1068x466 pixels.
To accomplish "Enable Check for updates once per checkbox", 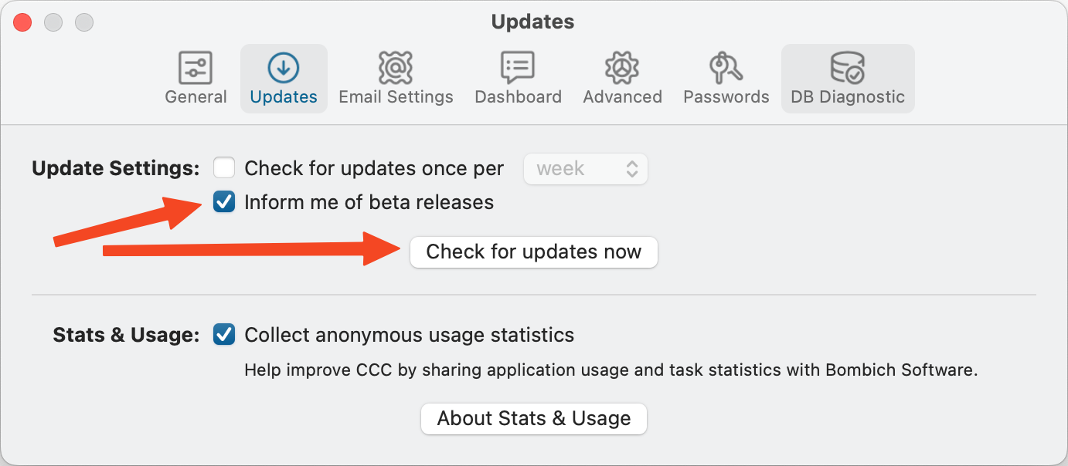I will point(224,167).
